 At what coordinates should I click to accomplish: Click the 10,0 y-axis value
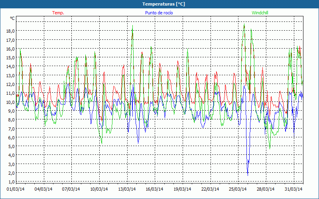click(11, 102)
